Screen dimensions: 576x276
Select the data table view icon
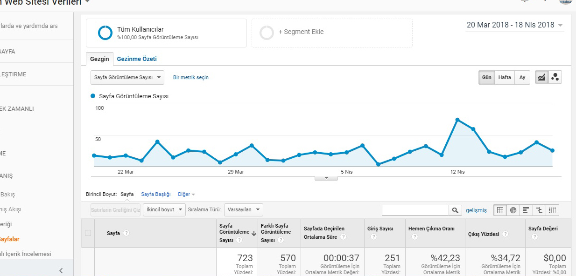500,210
